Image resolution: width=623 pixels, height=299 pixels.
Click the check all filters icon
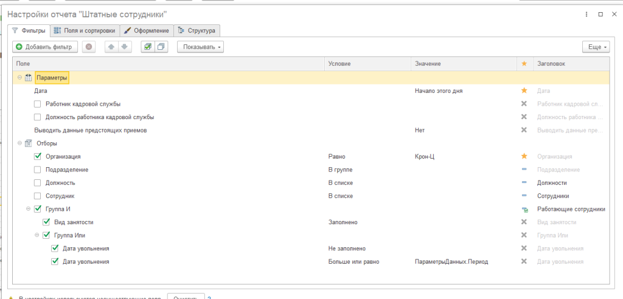(x=147, y=47)
